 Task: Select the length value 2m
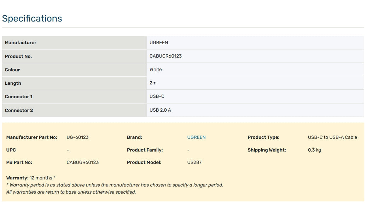coord(153,83)
